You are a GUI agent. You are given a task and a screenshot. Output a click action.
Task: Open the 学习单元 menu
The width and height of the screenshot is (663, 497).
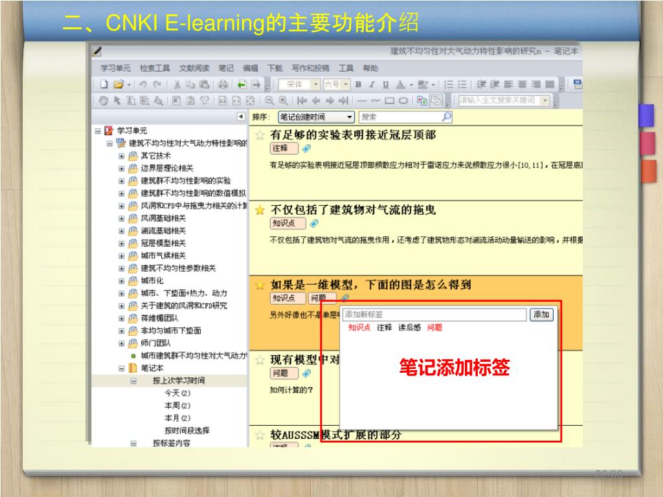(115, 69)
